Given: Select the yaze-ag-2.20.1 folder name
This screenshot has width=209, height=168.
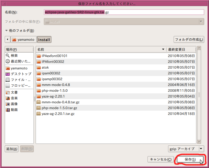Looking at the screenshot, I should [53, 96].
